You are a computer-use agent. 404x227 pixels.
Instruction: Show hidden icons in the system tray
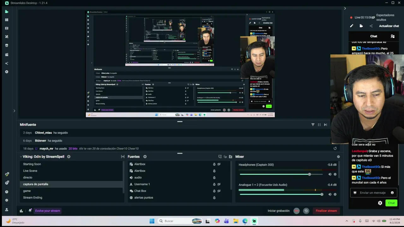[x=347, y=221]
